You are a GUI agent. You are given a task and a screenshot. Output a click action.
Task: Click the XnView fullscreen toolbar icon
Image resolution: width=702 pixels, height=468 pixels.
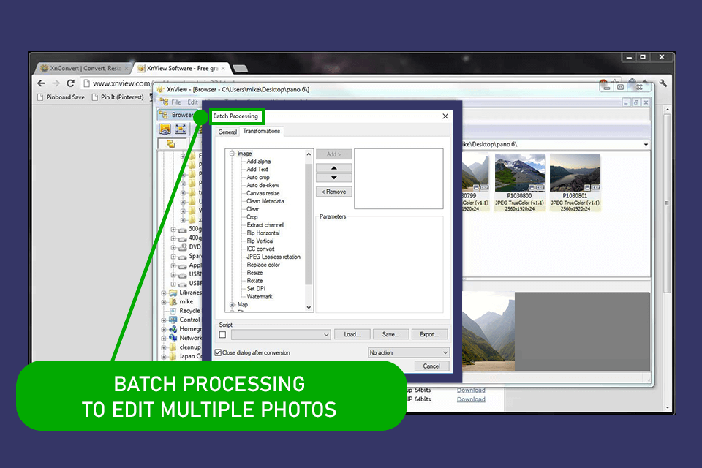point(181,129)
